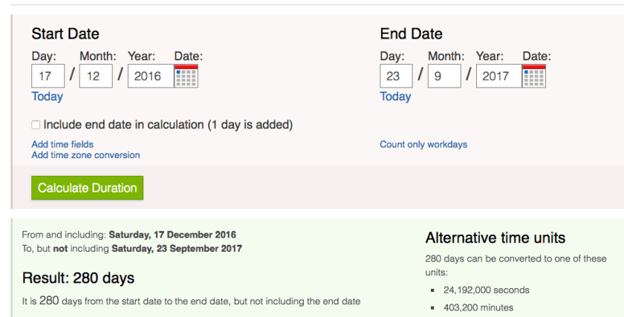This screenshot has width=624, height=317.
Task: Click the Result: 280 days heading
Action: point(78,278)
